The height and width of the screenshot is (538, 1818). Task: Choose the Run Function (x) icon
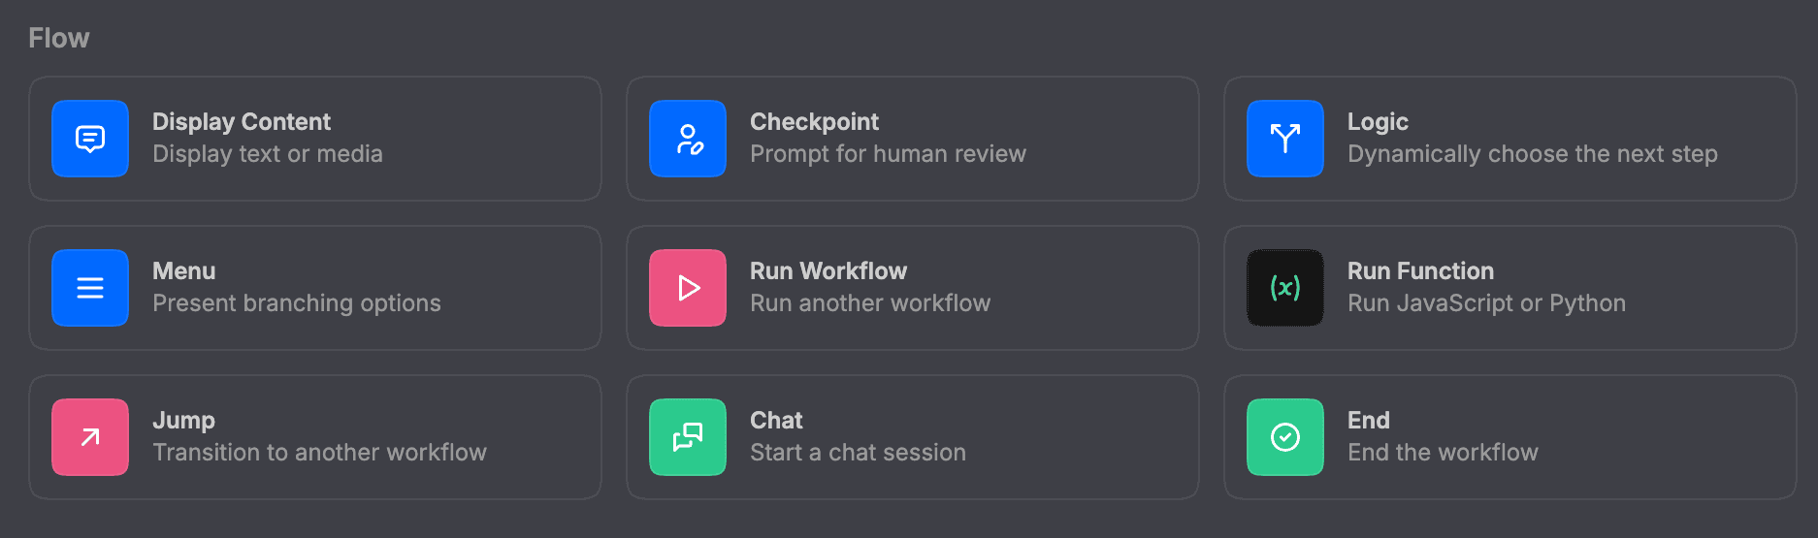pos(1285,288)
